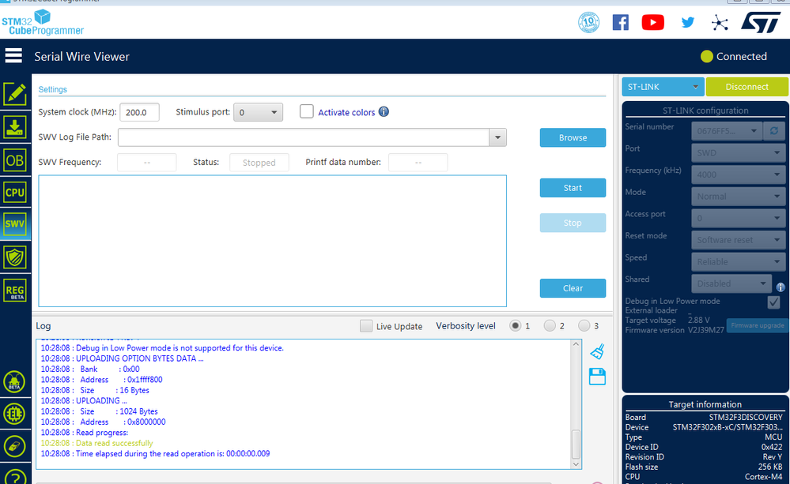790x484 pixels.
Task: Click the STM32F3DISCOVERY board value
Action: tap(746, 417)
